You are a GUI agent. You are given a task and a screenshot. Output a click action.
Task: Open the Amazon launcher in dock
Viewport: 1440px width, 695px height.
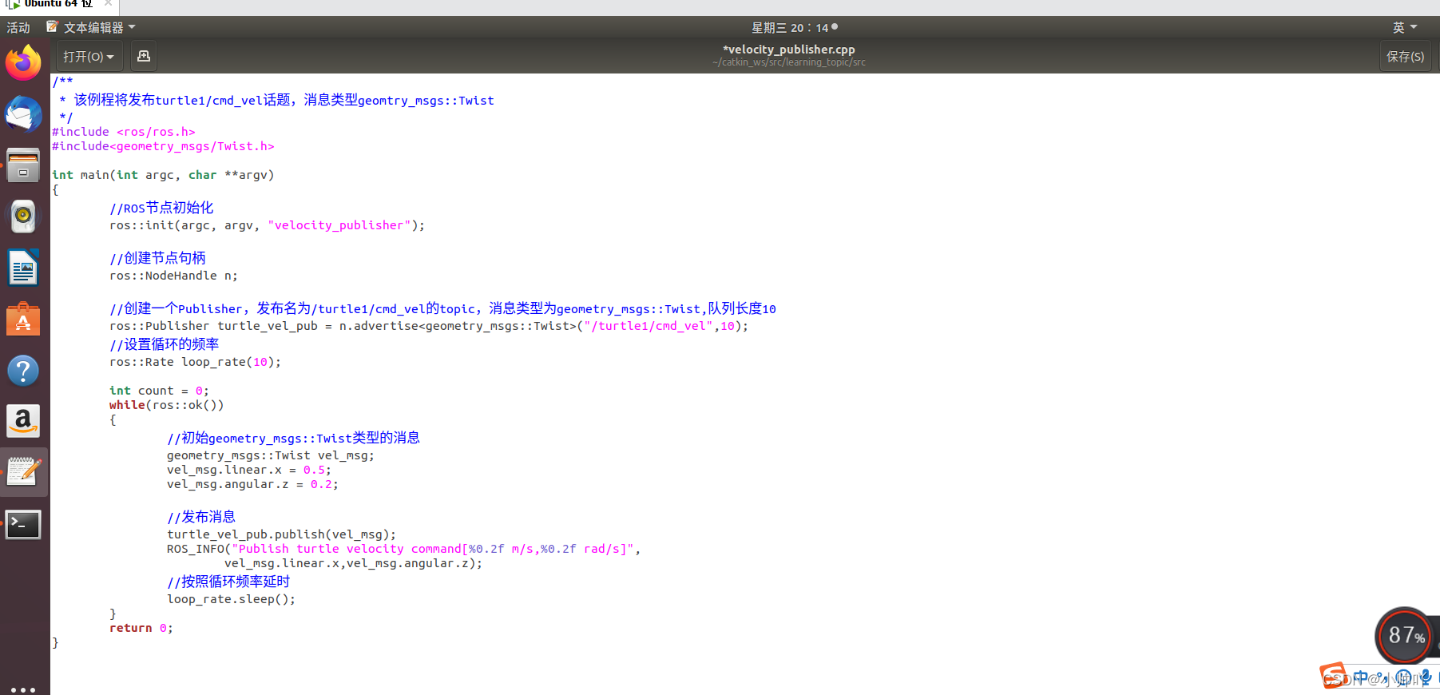[x=23, y=421]
